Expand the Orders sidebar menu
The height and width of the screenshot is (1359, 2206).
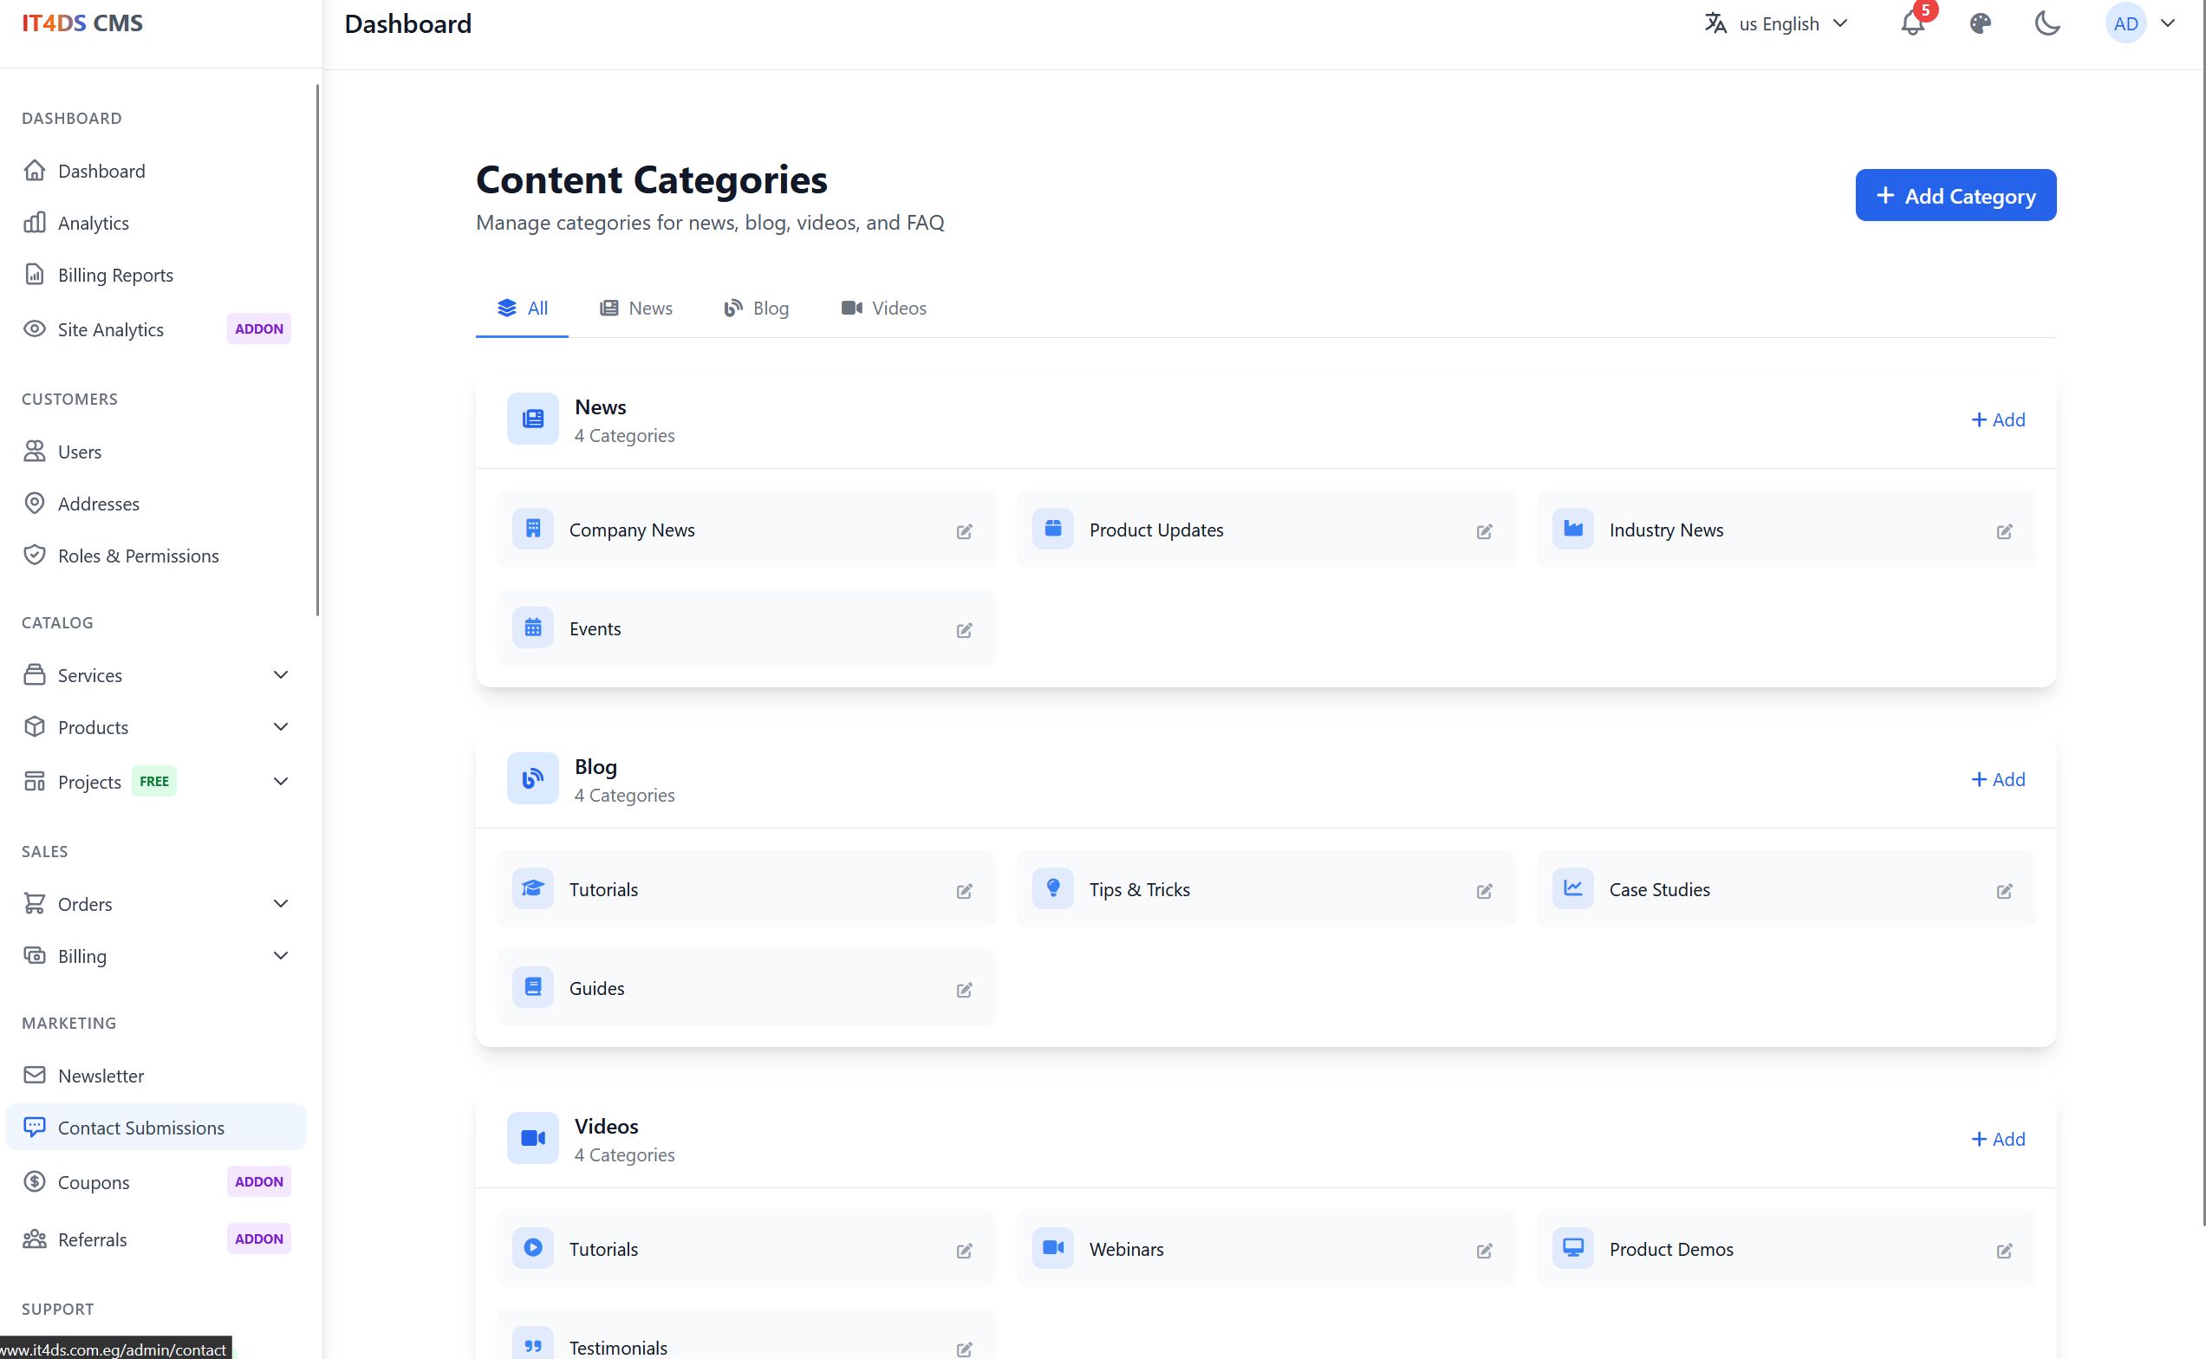coord(280,903)
